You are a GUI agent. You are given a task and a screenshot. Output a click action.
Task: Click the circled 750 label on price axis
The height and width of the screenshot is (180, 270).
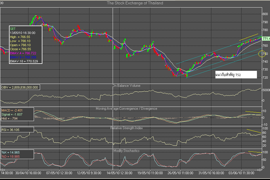coord(265,54)
